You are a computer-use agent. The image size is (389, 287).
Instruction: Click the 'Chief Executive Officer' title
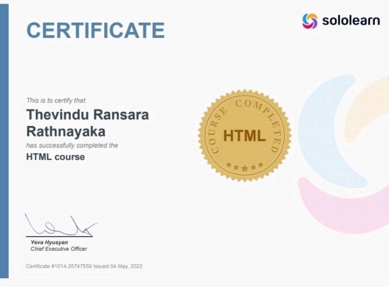(x=59, y=249)
